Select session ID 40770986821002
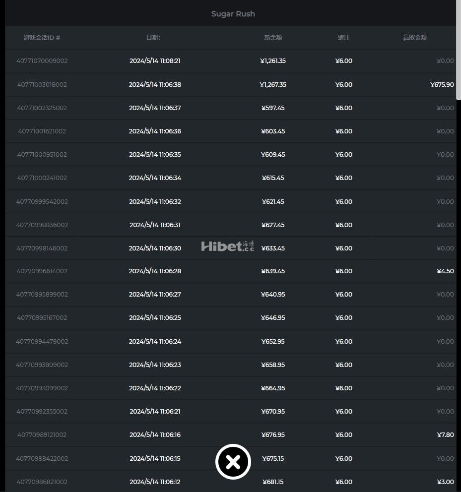The width and height of the screenshot is (461, 492). coord(42,482)
